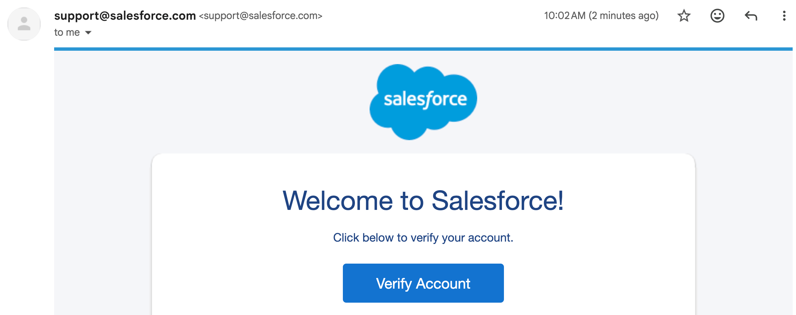Image resolution: width=796 pixels, height=315 pixels.
Task: Click the "Welcome to Salesforce!" heading
Action: tap(423, 201)
